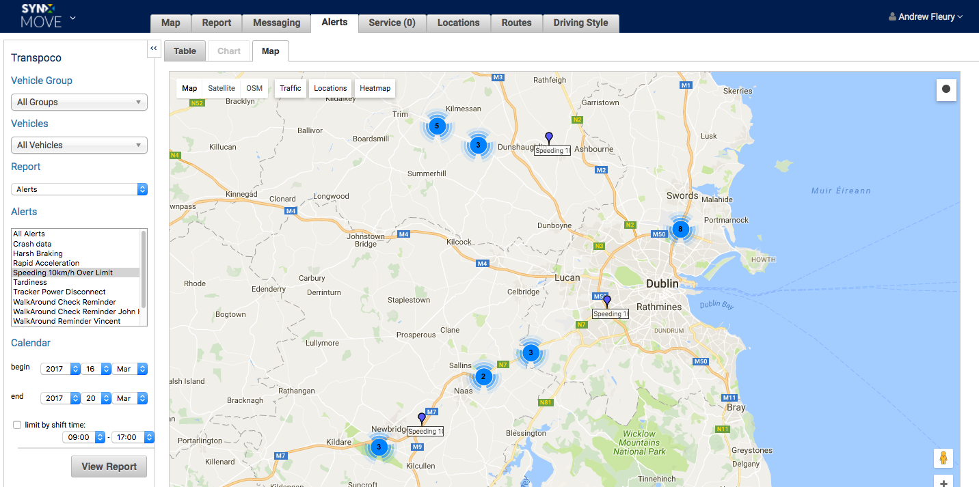Collapse the sidebar with double chevron button
Screen dimensions: 979x487
pos(154,48)
